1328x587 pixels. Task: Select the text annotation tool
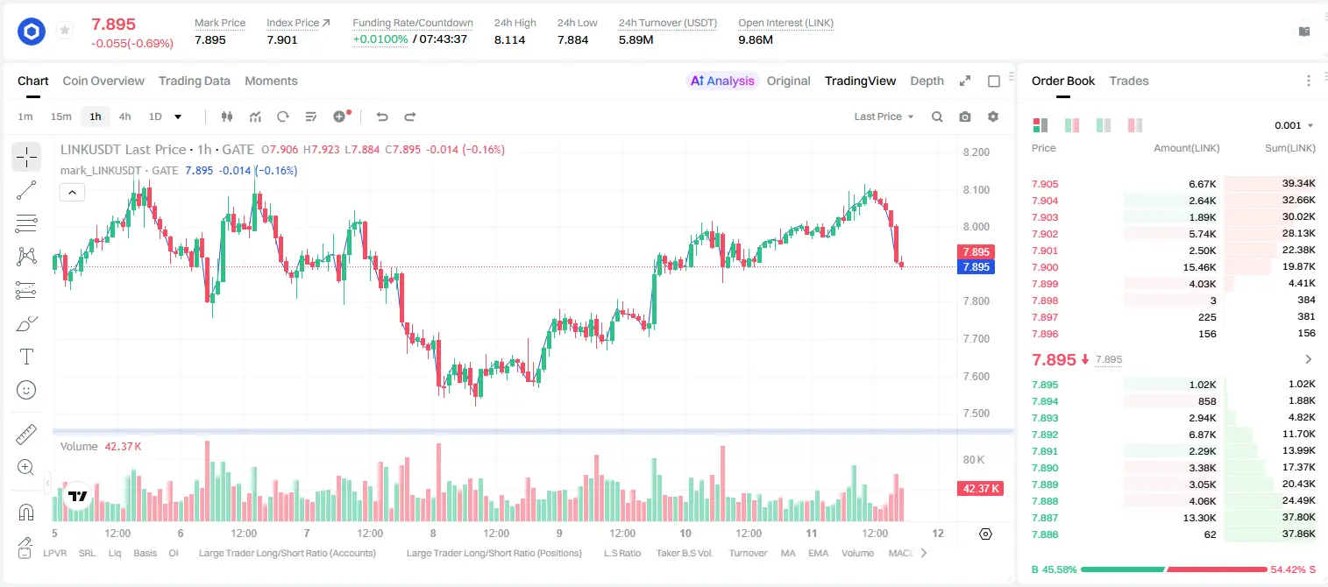26,357
